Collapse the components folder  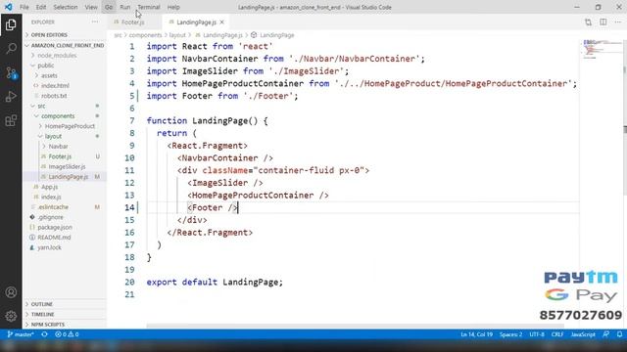[58, 115]
